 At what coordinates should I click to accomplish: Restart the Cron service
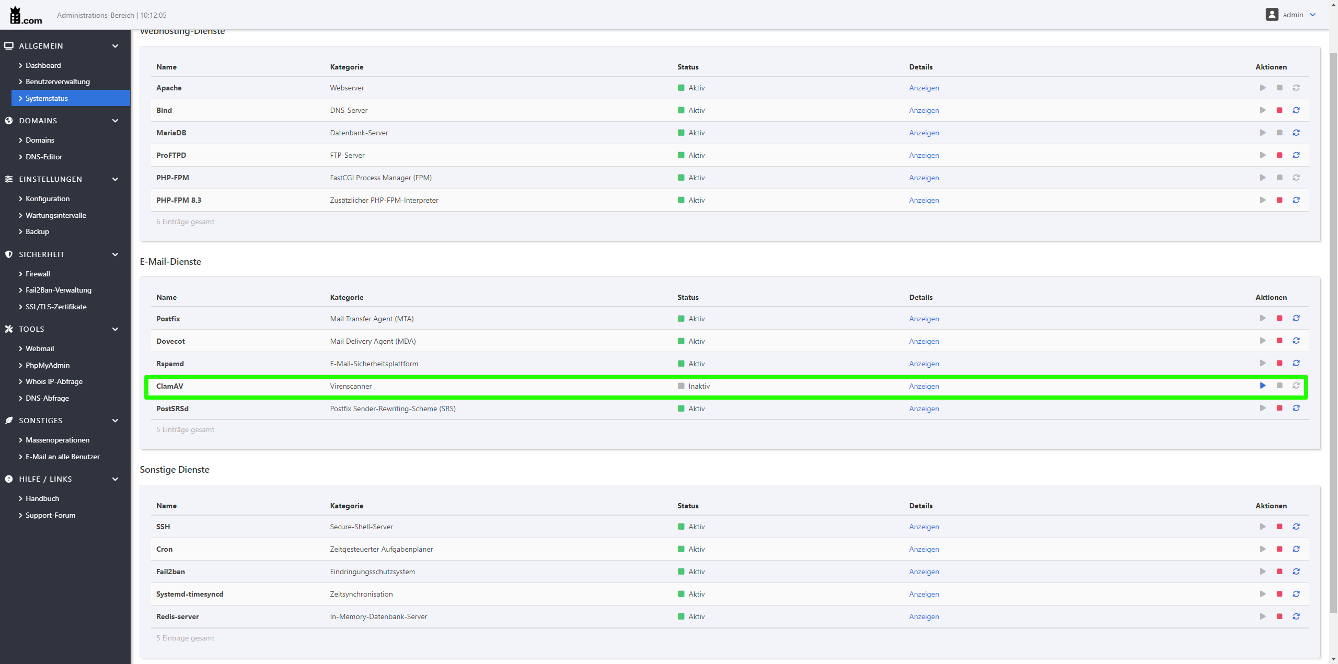click(1296, 549)
